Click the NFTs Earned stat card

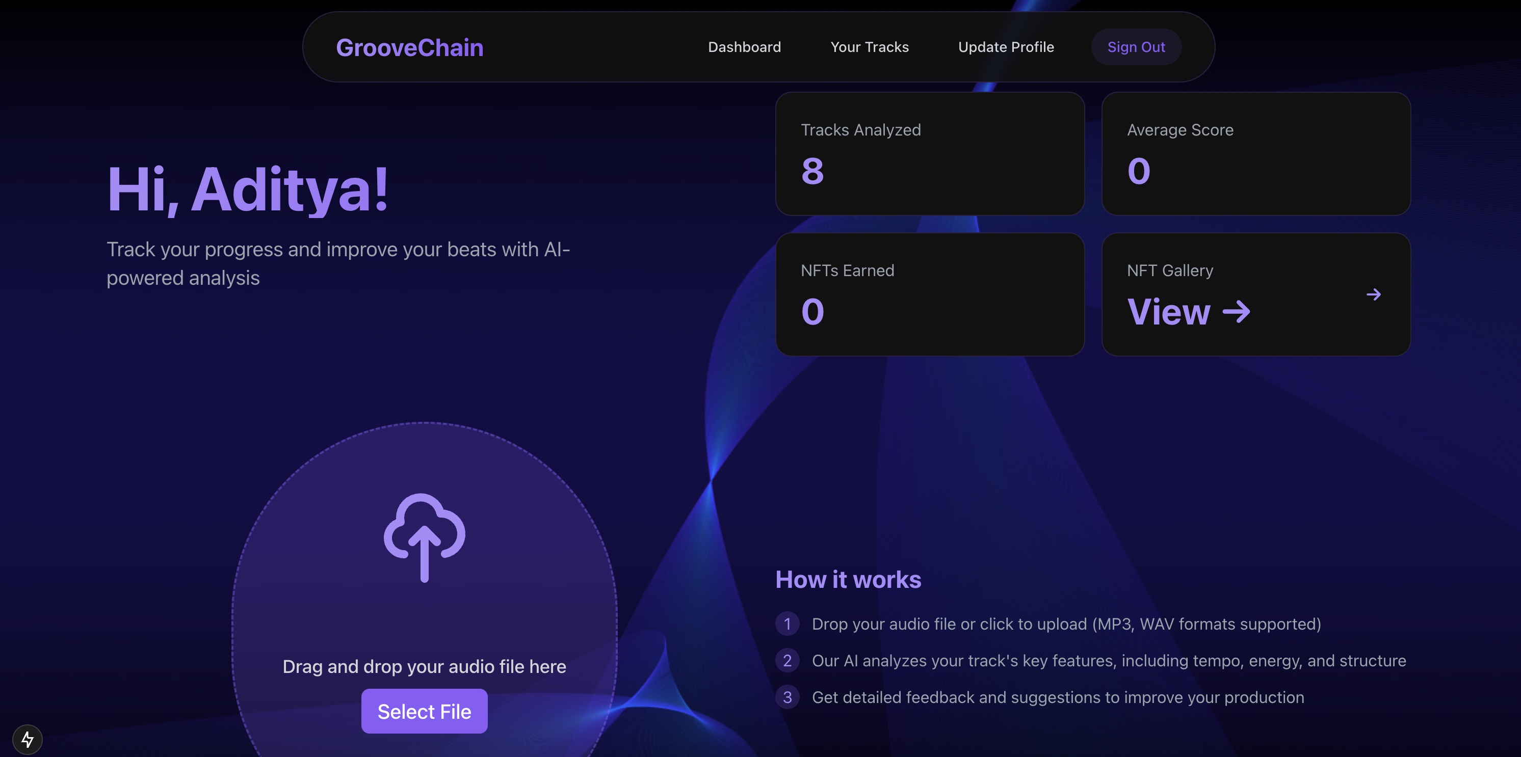(929, 294)
